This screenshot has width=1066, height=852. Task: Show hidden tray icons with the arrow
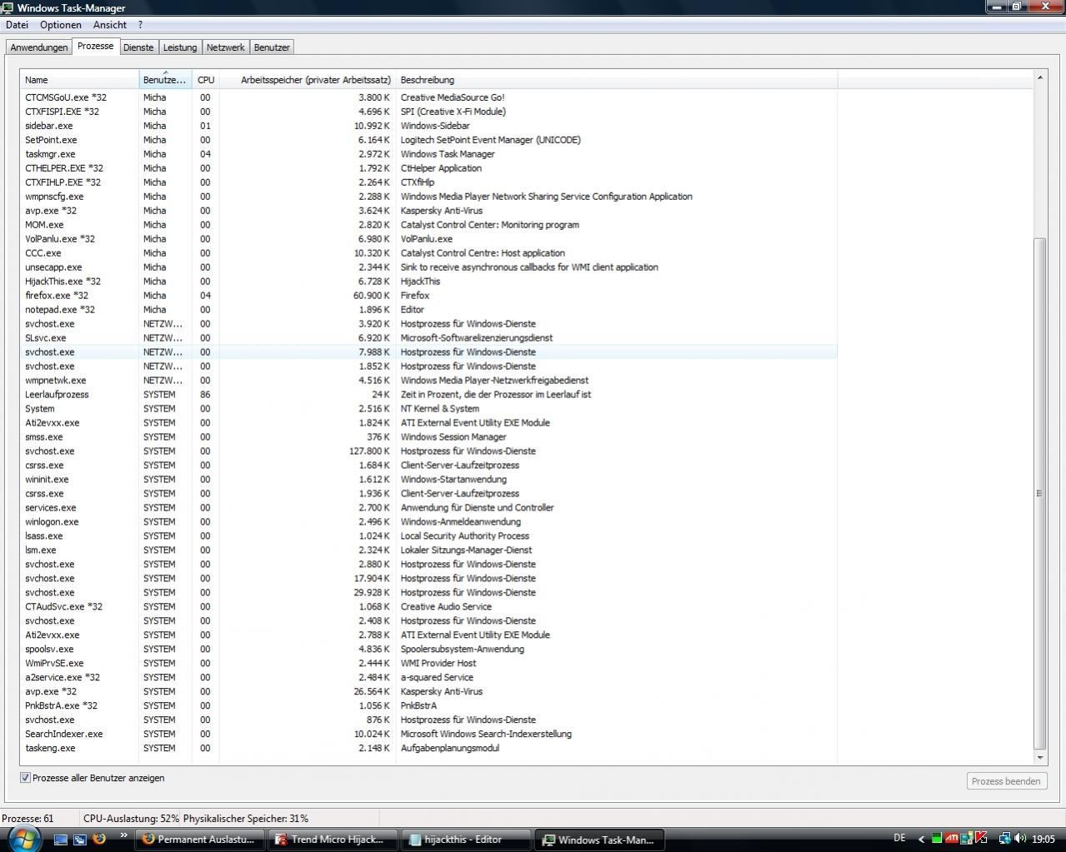[x=921, y=839]
